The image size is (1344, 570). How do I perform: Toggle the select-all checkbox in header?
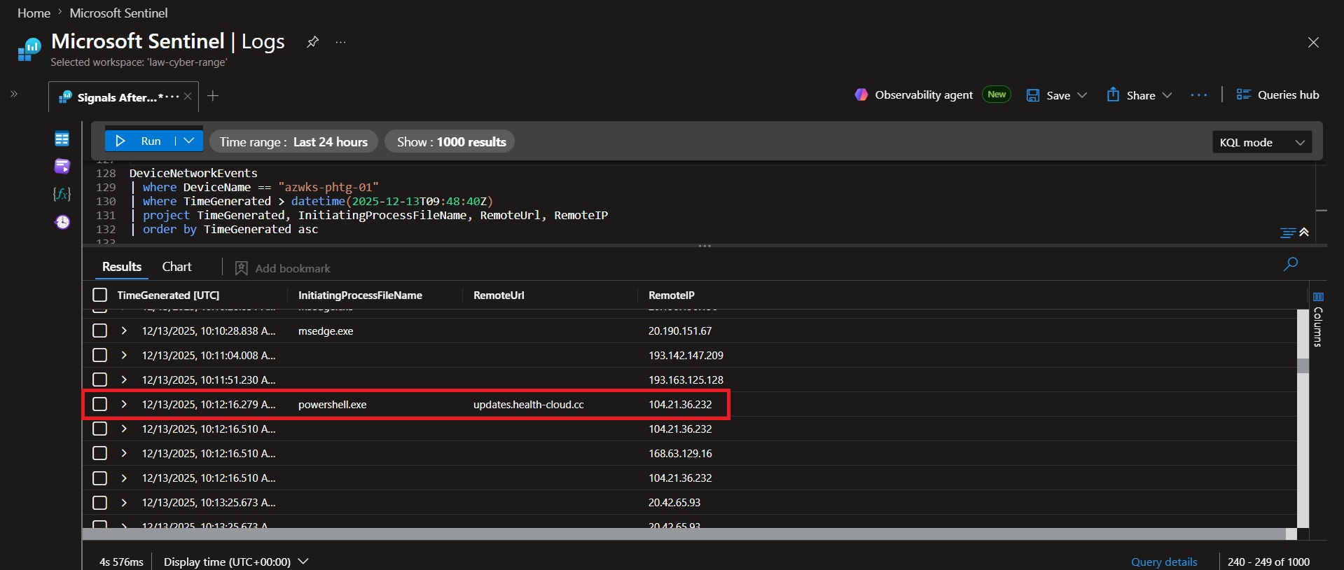click(x=99, y=295)
